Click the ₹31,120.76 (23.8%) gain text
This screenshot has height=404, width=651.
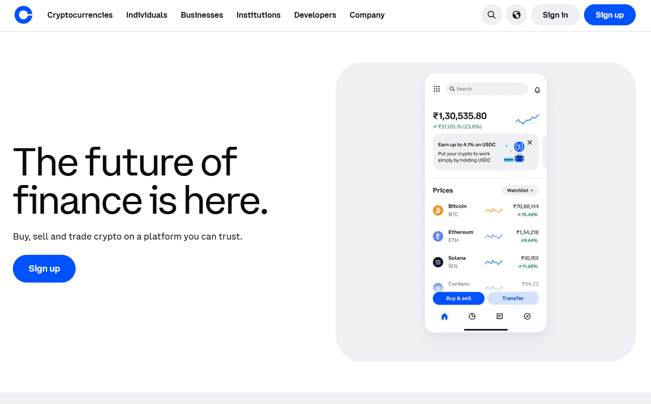coord(457,127)
